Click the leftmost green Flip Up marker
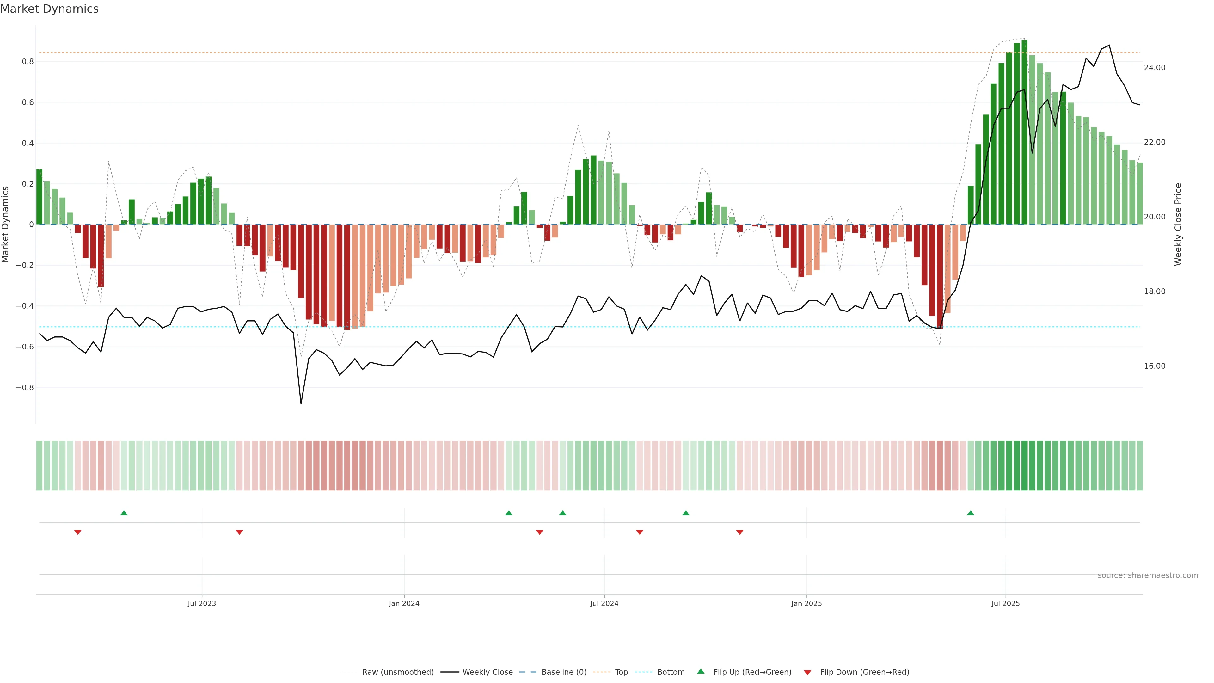The width and height of the screenshot is (1214, 683). (124, 513)
